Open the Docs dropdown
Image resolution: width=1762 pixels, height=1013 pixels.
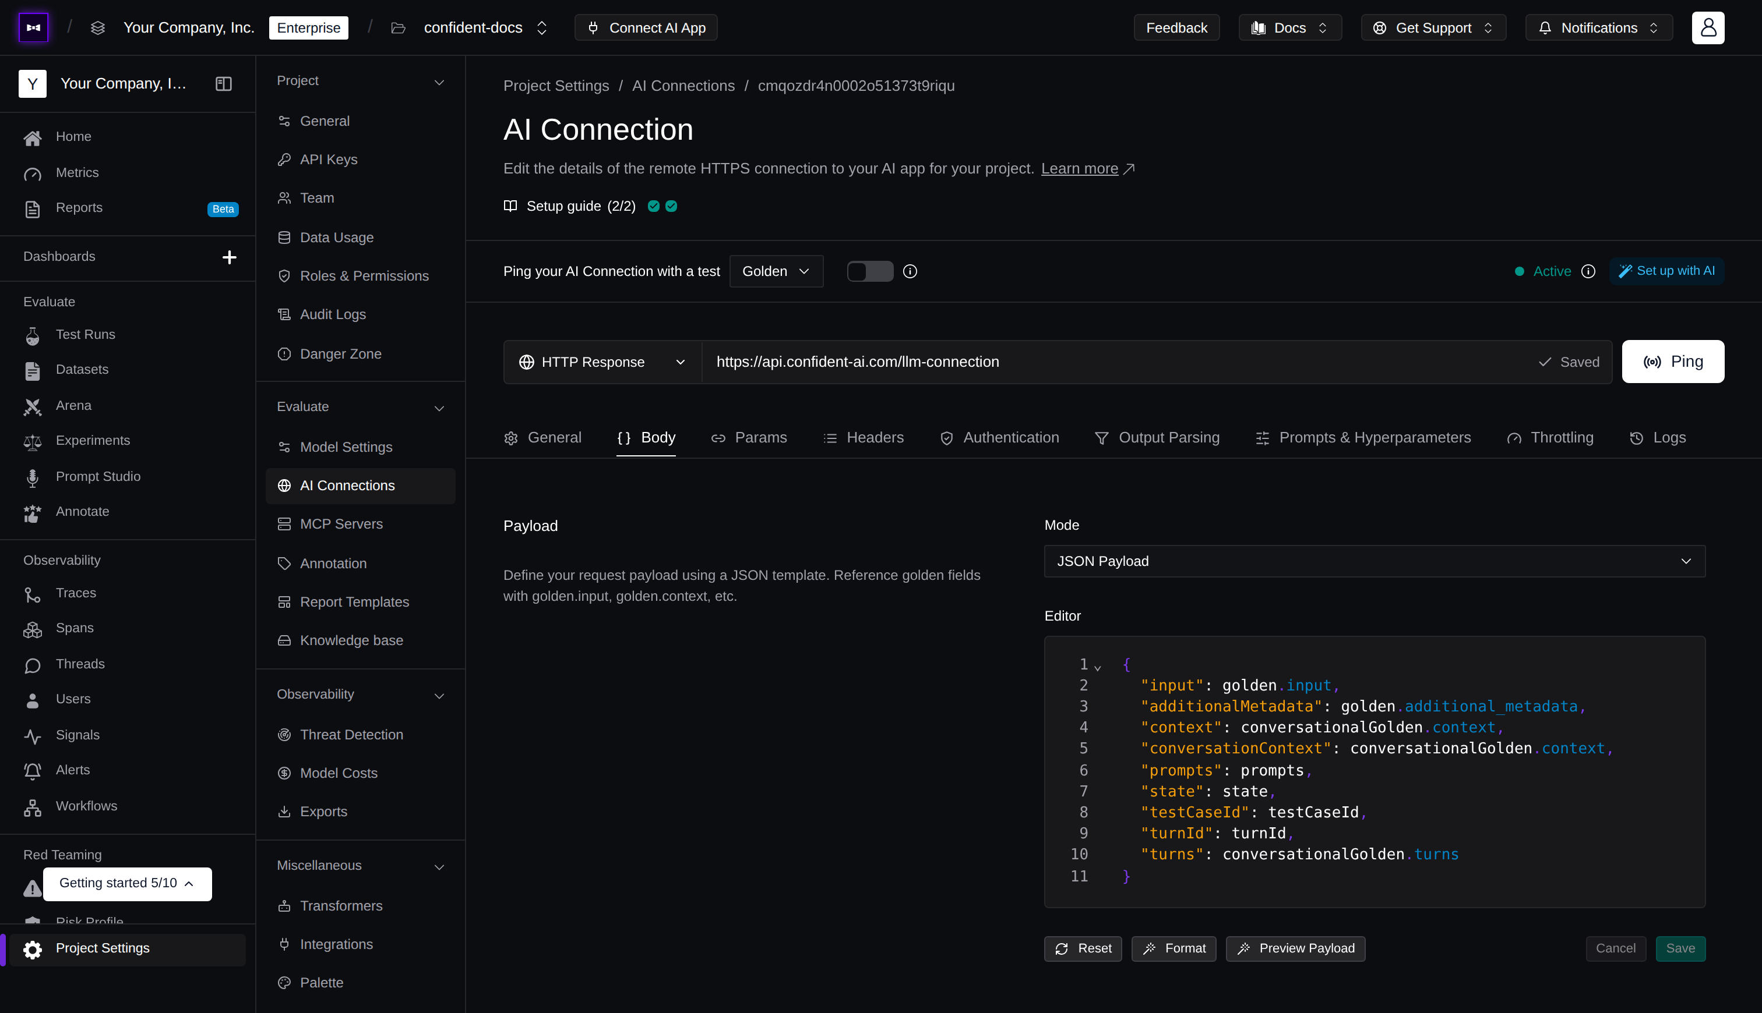tap(1290, 28)
